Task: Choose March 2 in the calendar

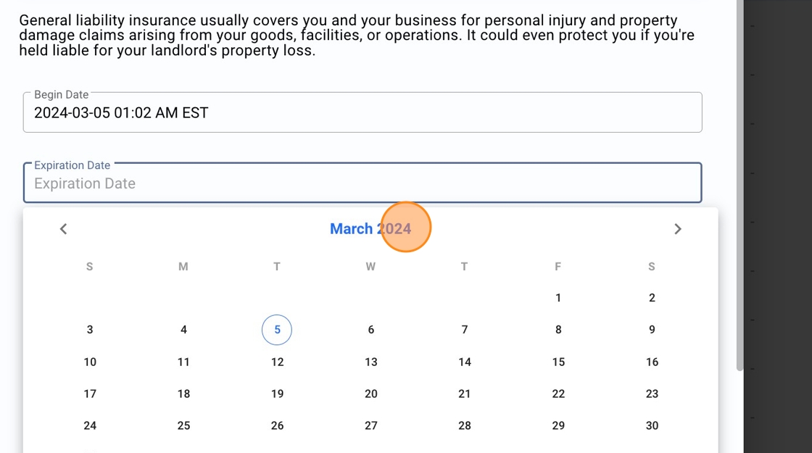Action: pos(652,298)
